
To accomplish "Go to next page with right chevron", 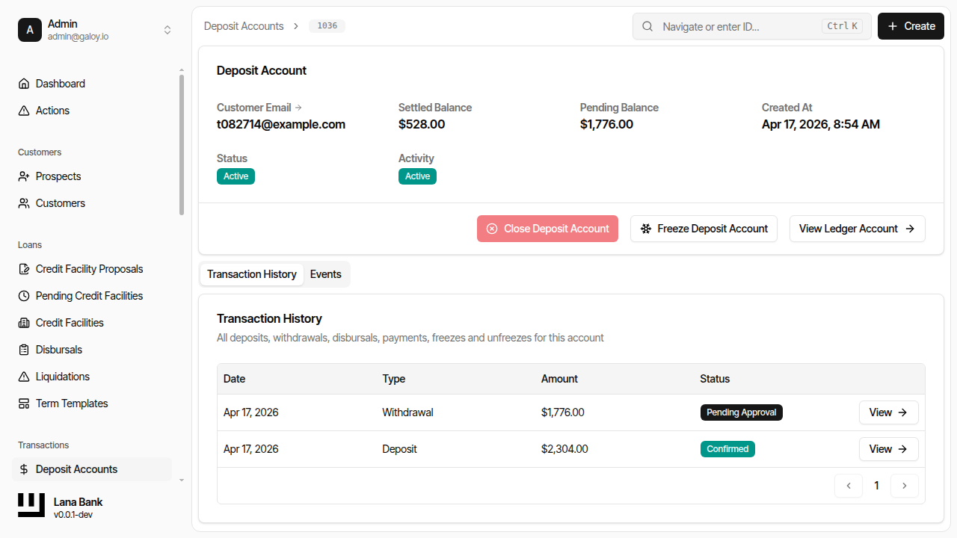I will (904, 485).
